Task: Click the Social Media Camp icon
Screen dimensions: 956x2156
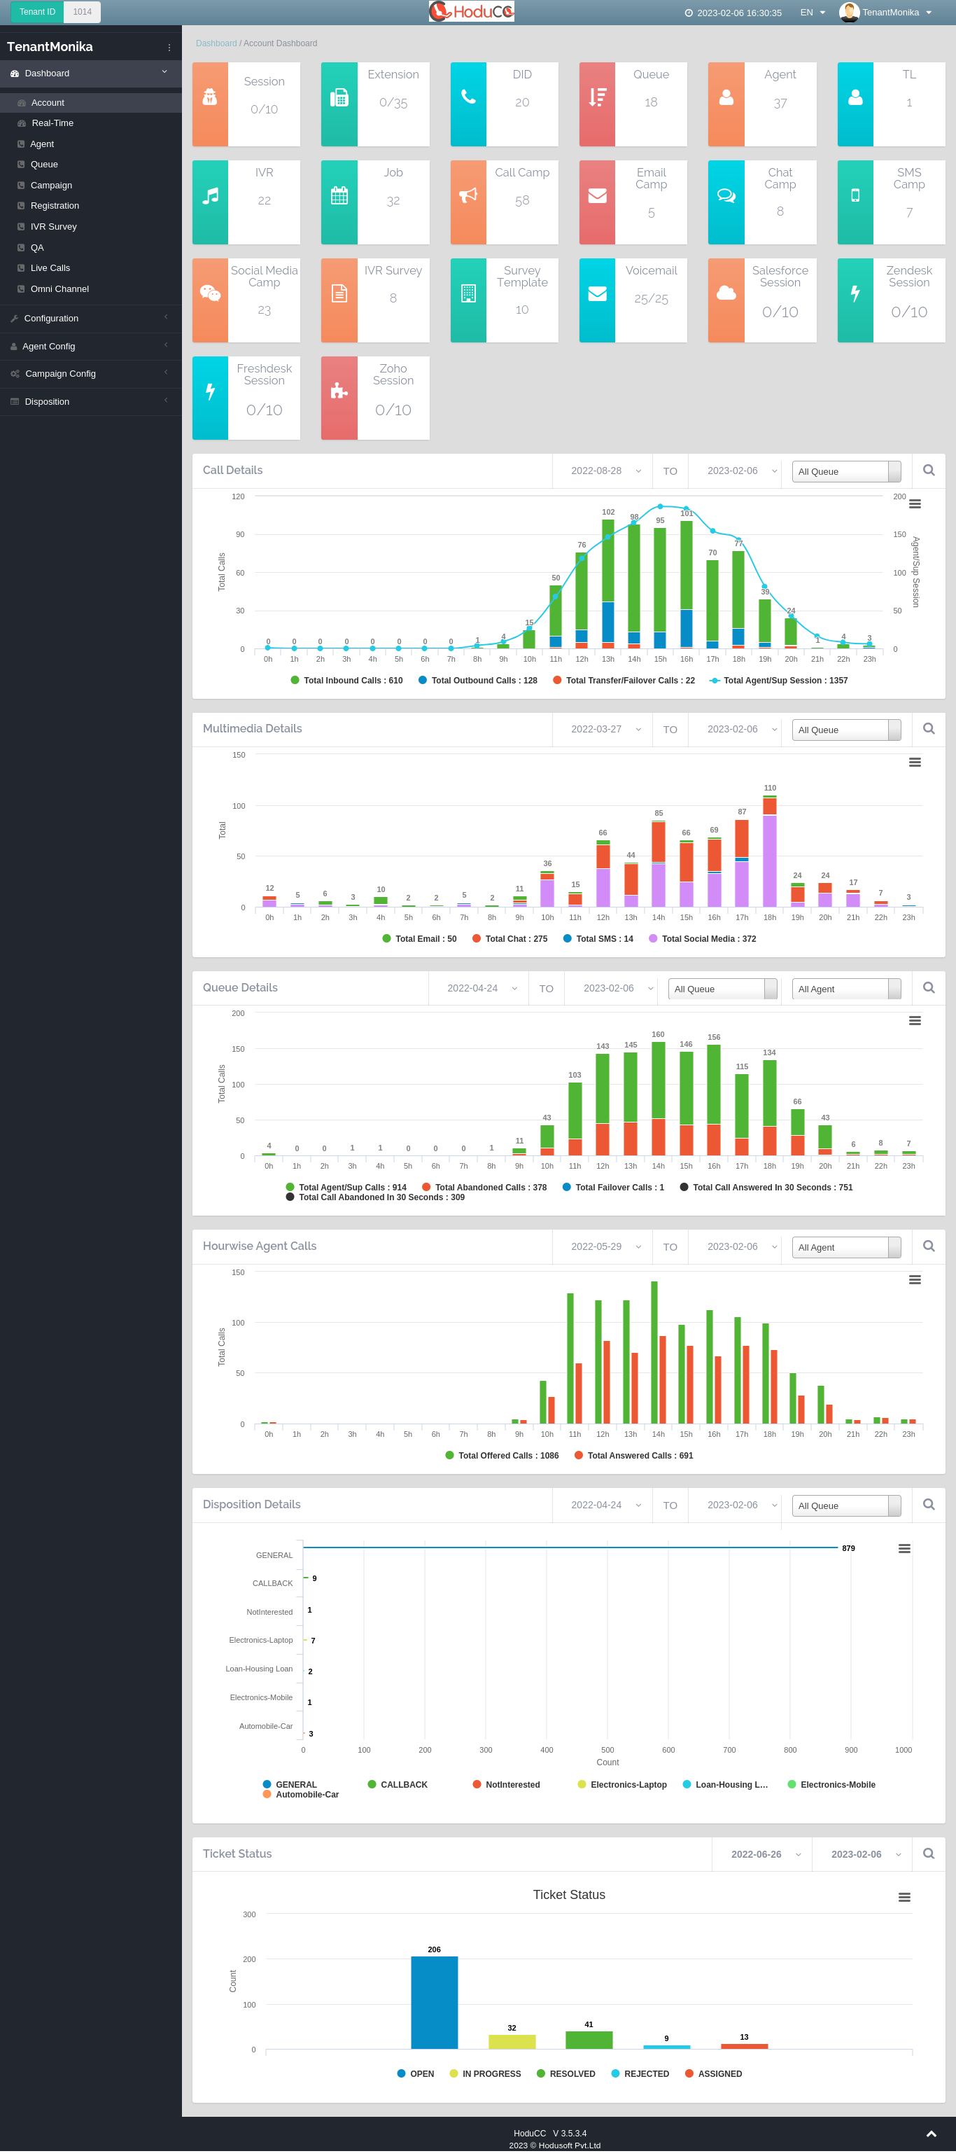Action: [210, 293]
